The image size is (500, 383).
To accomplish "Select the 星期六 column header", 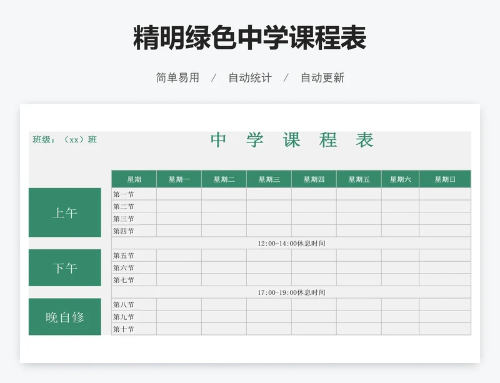I will pyautogui.click(x=400, y=179).
